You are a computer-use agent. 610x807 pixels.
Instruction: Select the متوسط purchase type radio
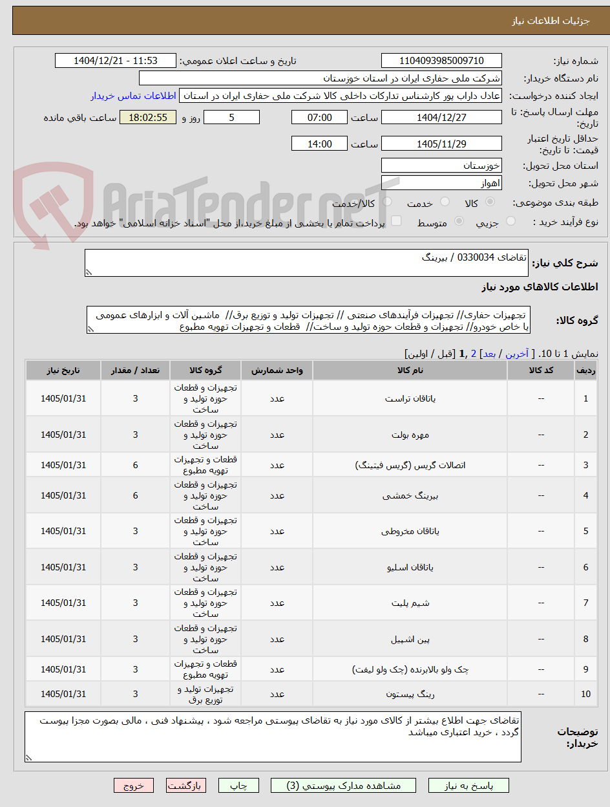(x=459, y=222)
